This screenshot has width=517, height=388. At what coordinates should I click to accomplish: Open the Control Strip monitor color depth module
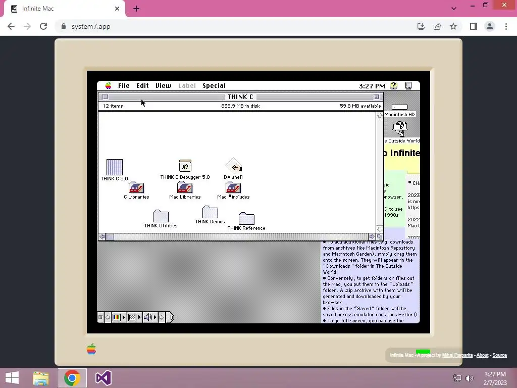click(x=119, y=317)
